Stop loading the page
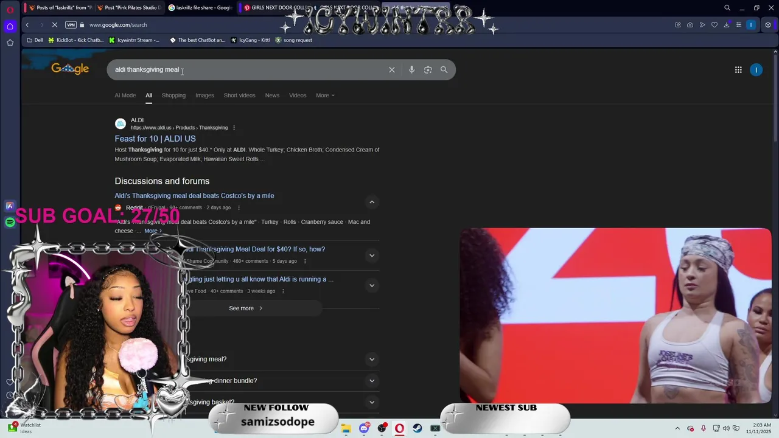This screenshot has height=438, width=779. point(55,25)
